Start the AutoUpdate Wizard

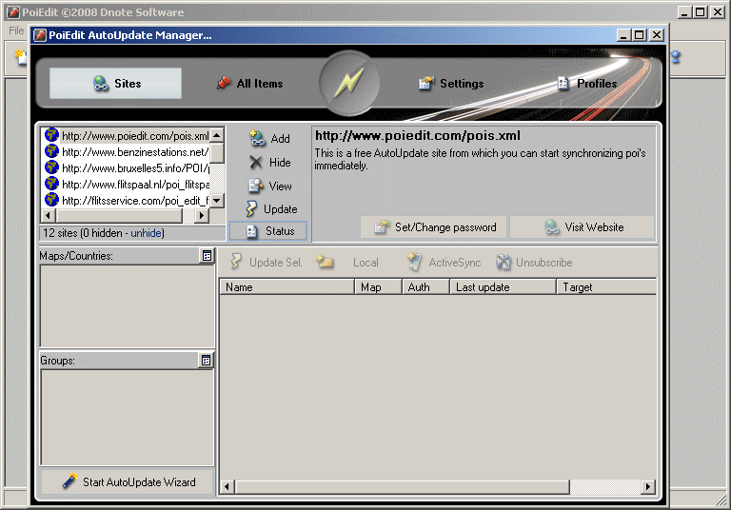pyautogui.click(x=128, y=482)
